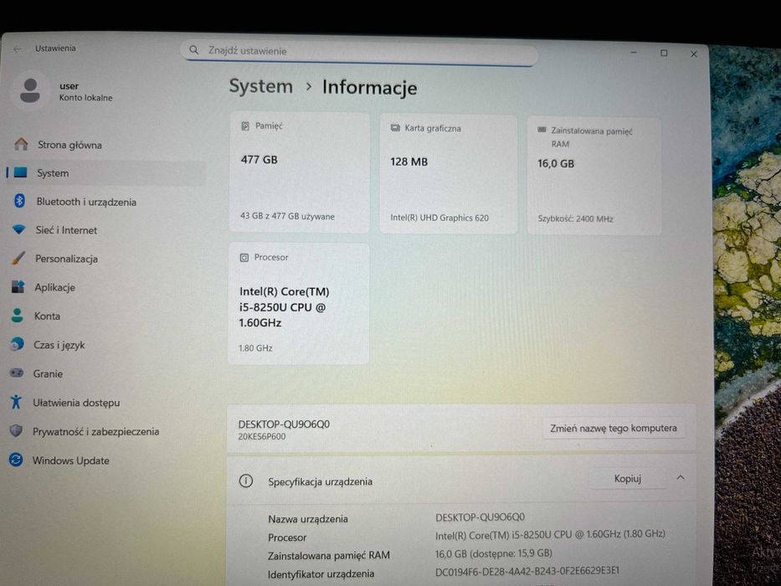
Task: Click the Prywatność shield icon
Action: [x=16, y=430]
